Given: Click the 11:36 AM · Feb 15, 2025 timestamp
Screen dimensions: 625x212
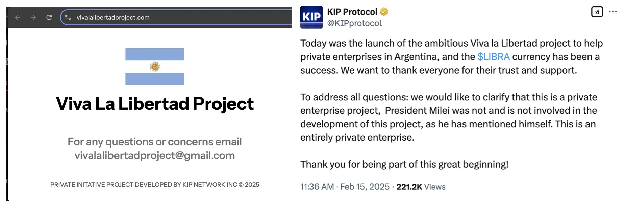Looking at the screenshot, I should tap(345, 187).
